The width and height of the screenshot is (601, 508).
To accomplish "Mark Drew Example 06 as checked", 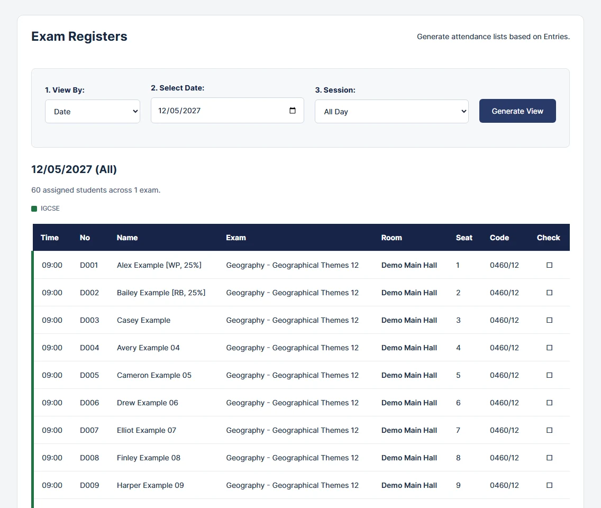I will 549,403.
